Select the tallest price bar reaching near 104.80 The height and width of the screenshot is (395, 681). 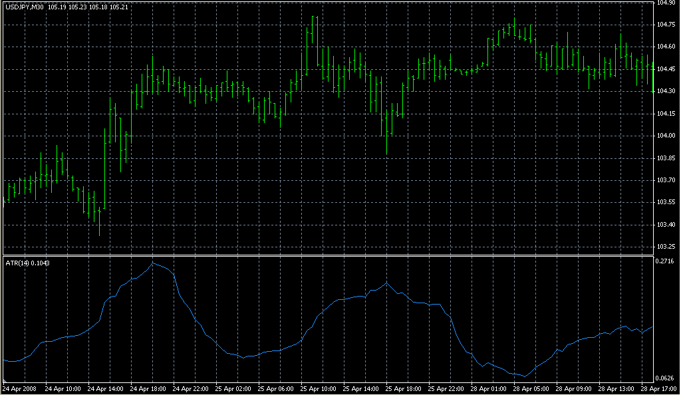(312, 40)
